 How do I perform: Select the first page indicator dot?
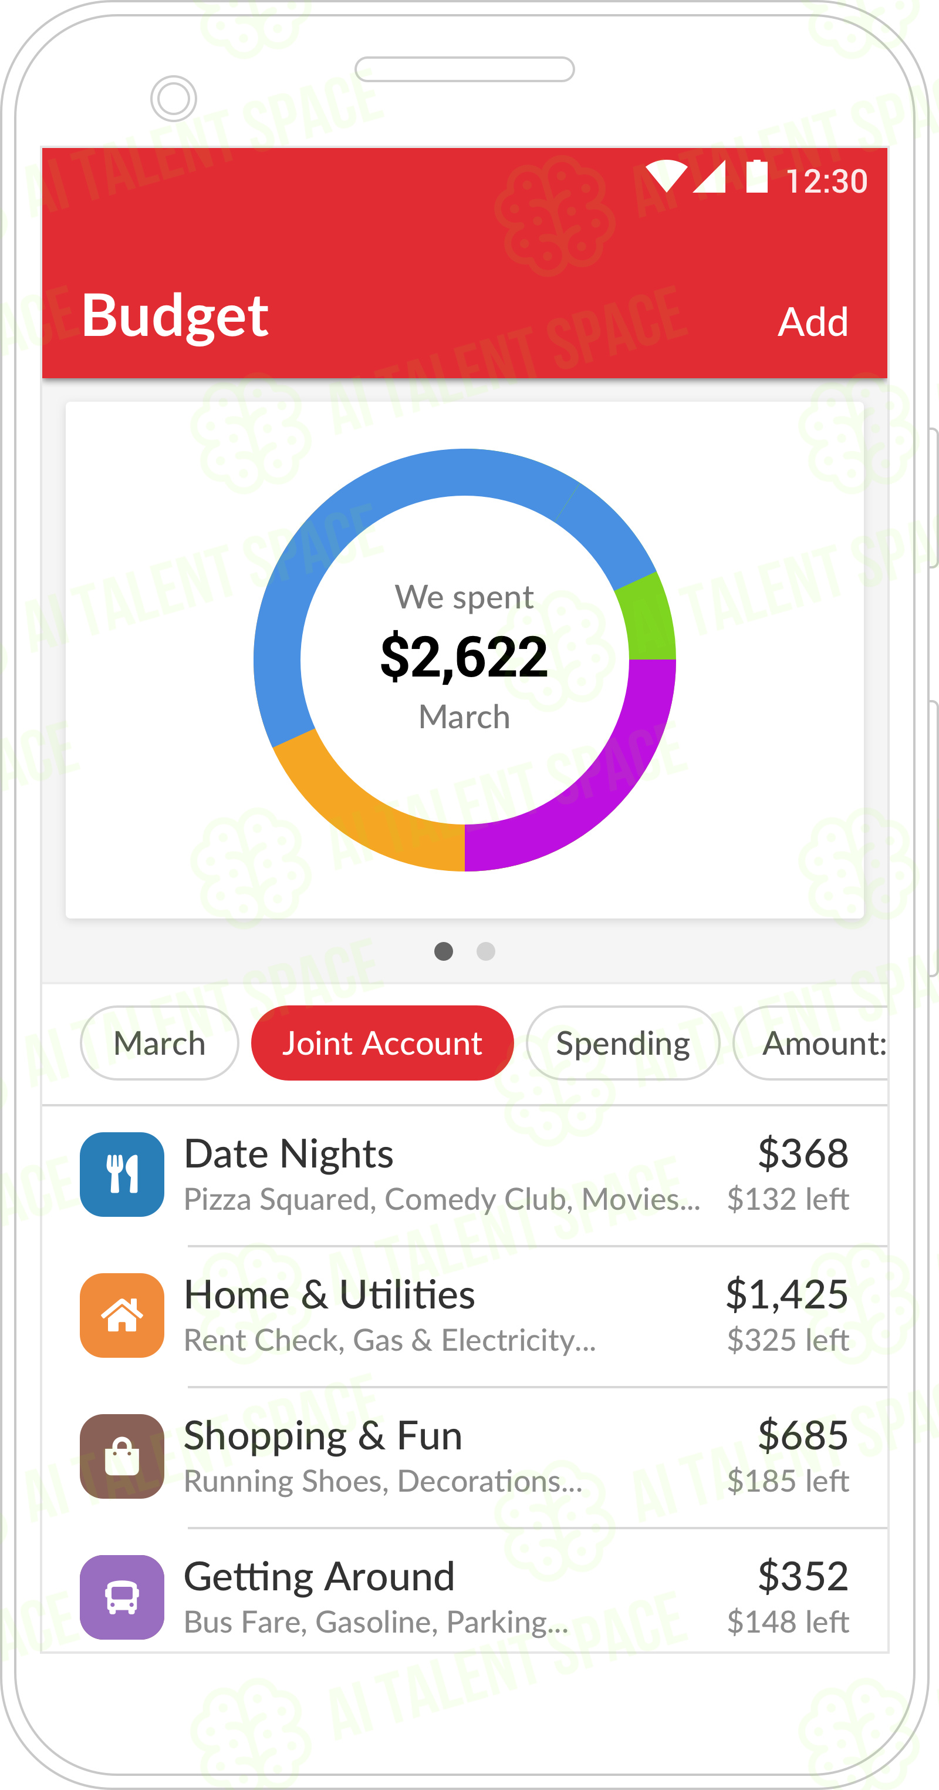click(444, 951)
